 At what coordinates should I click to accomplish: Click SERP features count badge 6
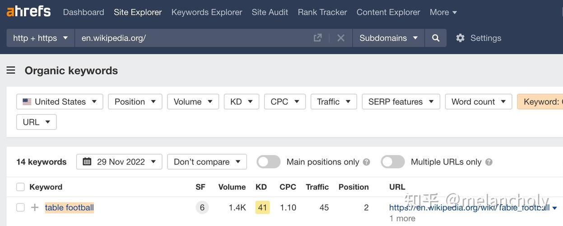click(202, 207)
